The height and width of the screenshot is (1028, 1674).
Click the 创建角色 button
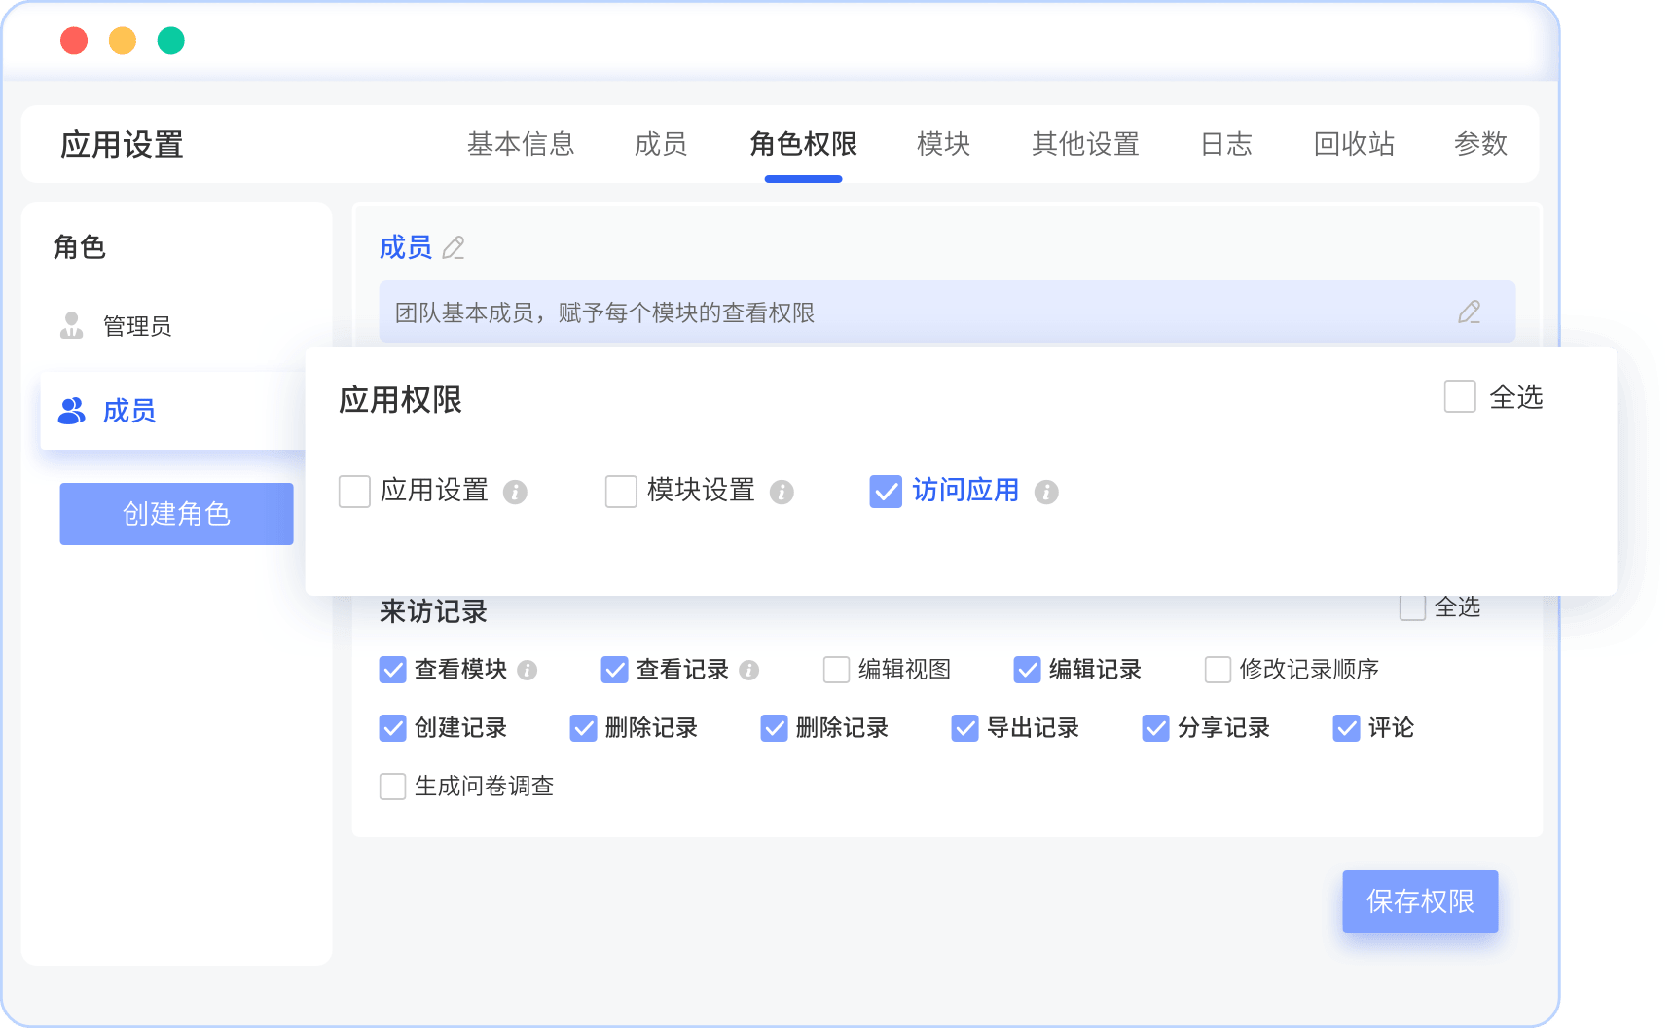point(176,514)
